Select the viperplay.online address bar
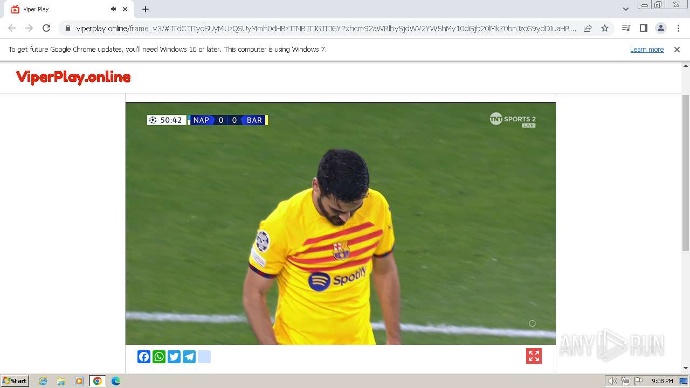 326,29
